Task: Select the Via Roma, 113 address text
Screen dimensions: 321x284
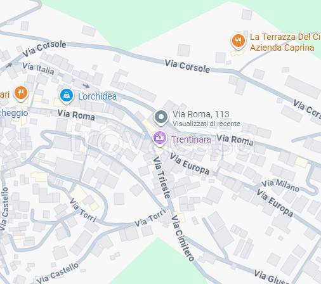Action: click(201, 114)
